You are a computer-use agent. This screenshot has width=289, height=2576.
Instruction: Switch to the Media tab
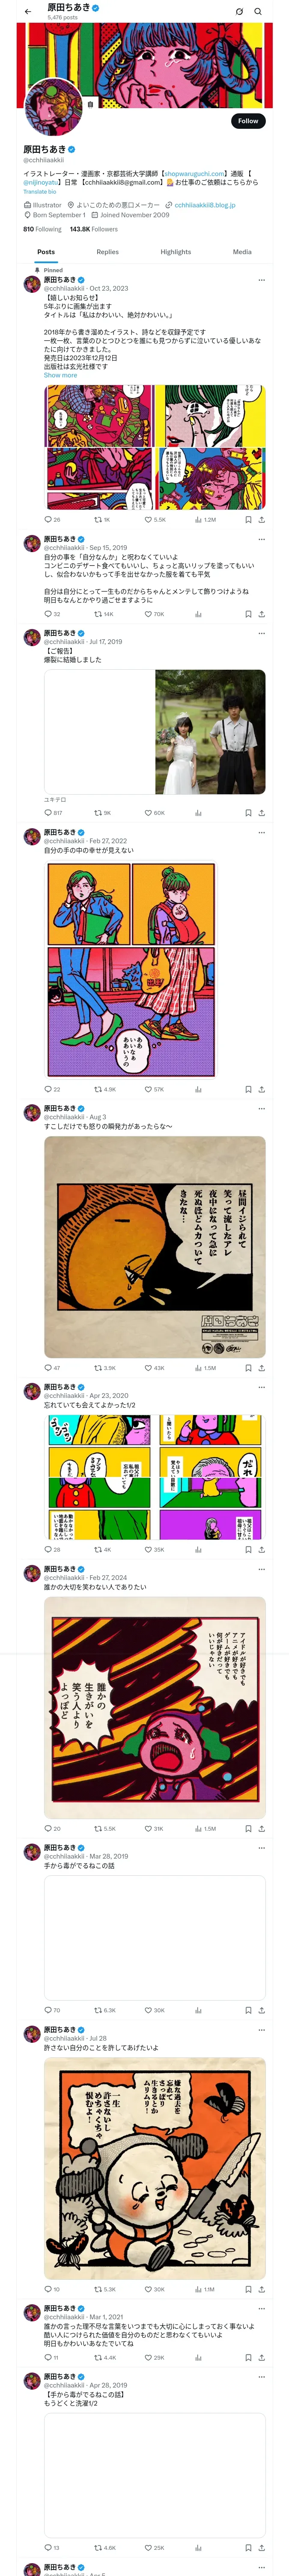tap(242, 252)
